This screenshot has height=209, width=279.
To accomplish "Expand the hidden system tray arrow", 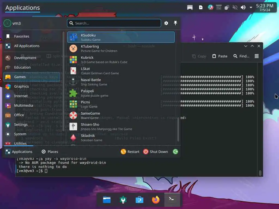I will (251, 7).
